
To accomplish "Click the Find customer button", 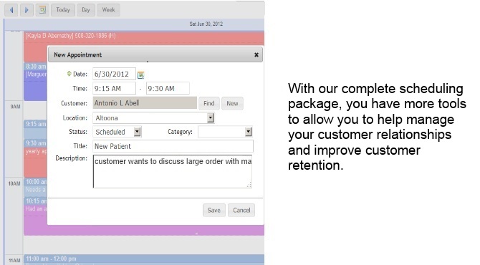I will coord(208,103).
